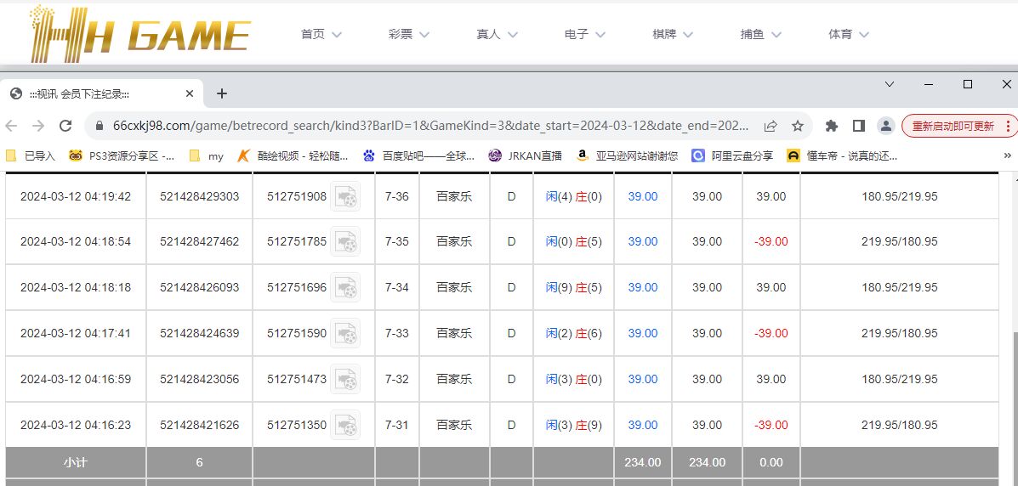Toggle the browser side panel
The height and width of the screenshot is (486, 1018).
(859, 126)
